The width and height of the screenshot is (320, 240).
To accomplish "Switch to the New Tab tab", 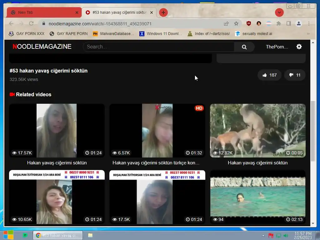I will [44, 12].
